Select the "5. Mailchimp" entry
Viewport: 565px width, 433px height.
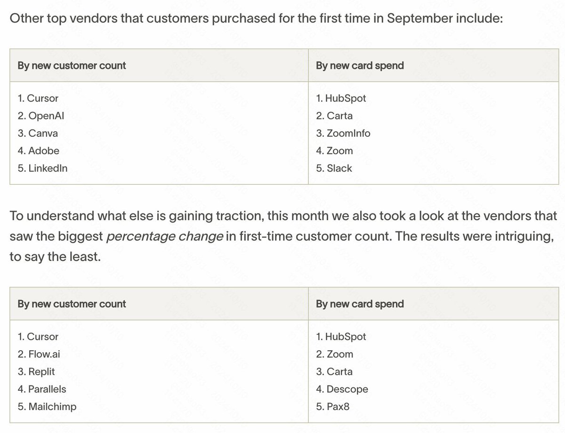(x=47, y=407)
